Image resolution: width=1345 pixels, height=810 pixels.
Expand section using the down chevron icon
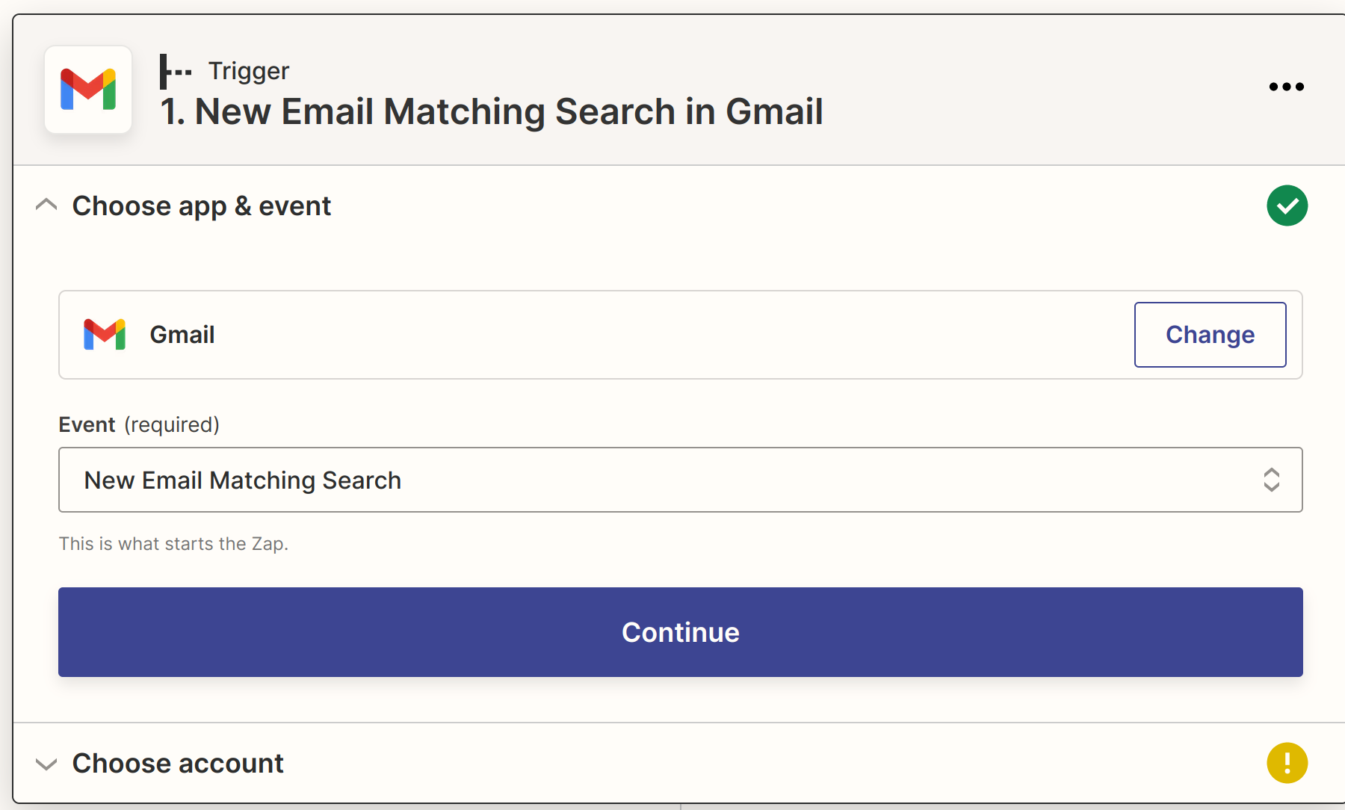(46, 764)
